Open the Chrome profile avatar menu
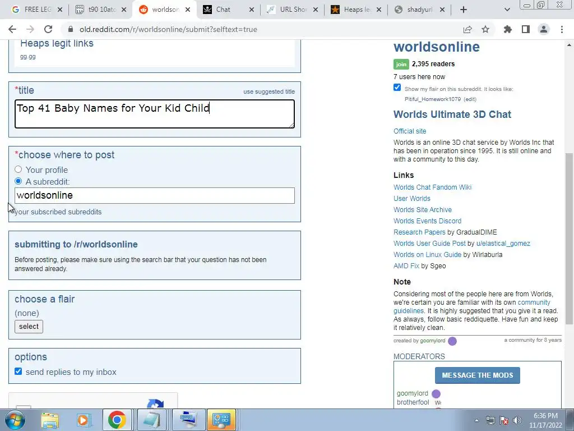This screenshot has width=574, height=431. tap(544, 29)
